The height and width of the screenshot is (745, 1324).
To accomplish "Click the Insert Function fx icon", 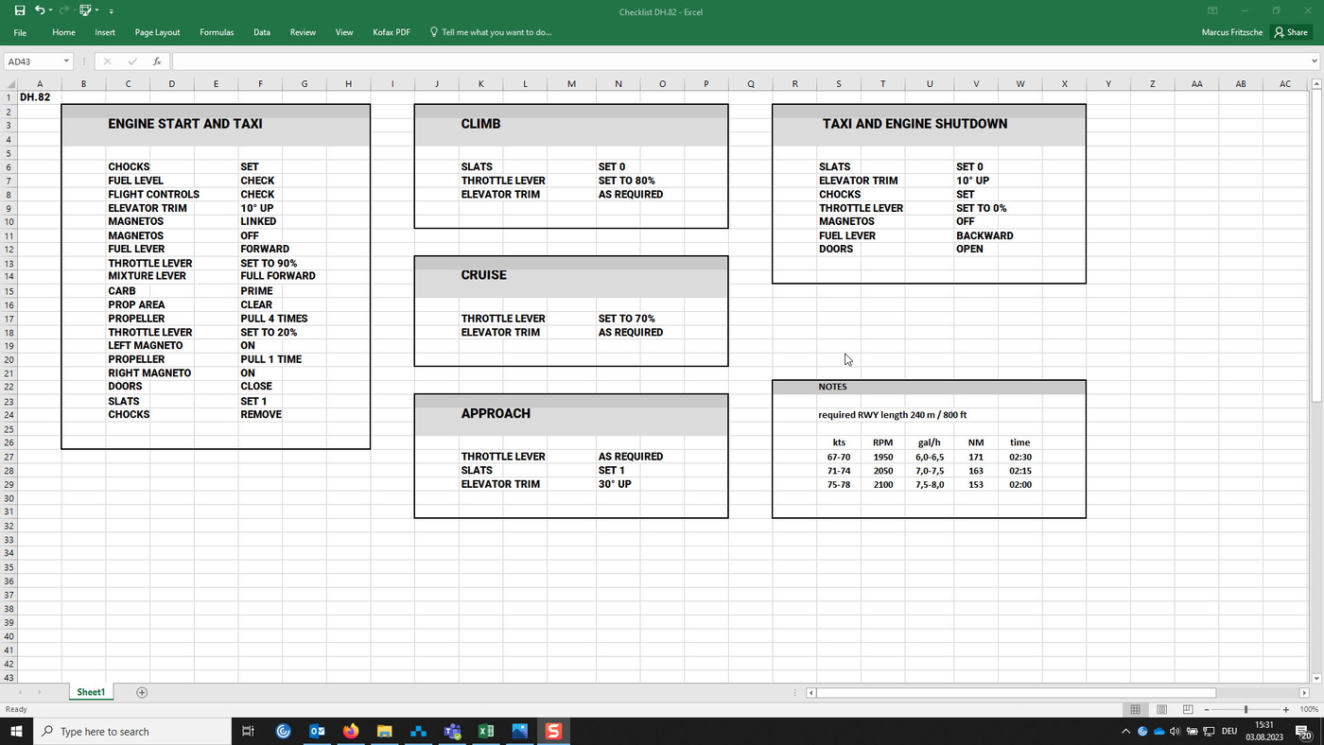I will [157, 61].
